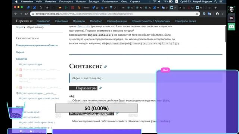Click the Object breadcrumb link
This screenshot has height=134, width=239.
click(x=19, y=27)
